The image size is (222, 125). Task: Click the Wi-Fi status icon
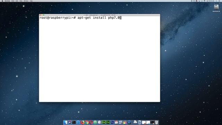(x=204, y=1)
